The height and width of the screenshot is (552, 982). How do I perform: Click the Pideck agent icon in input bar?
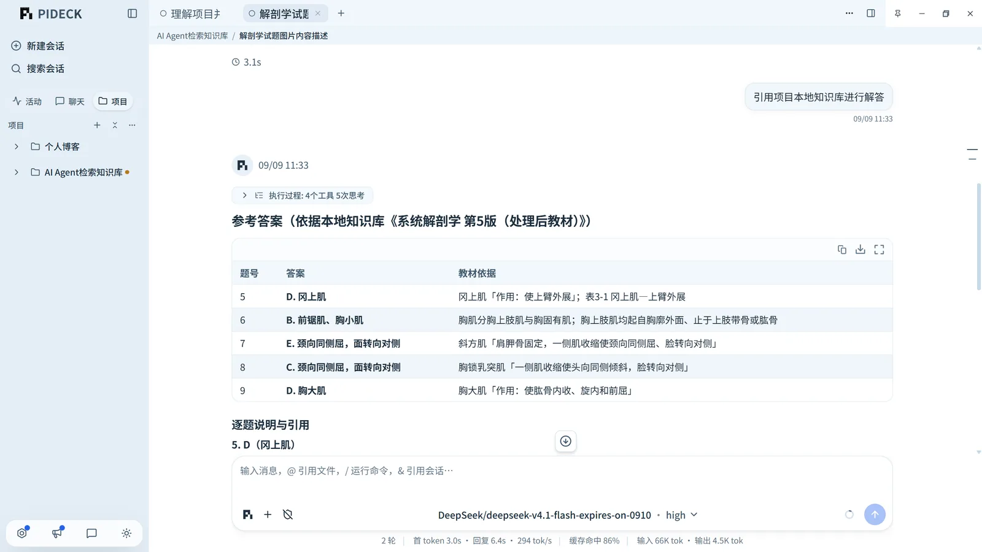[x=248, y=515]
